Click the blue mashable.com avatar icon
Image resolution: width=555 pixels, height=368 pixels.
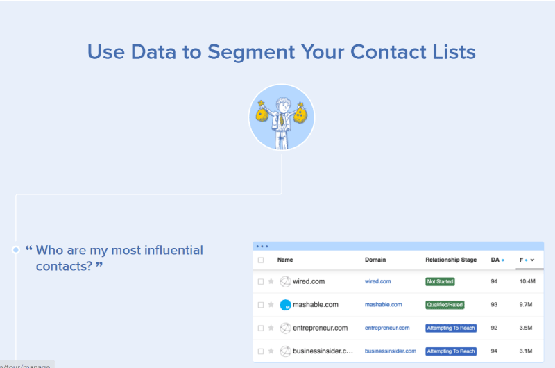click(285, 305)
